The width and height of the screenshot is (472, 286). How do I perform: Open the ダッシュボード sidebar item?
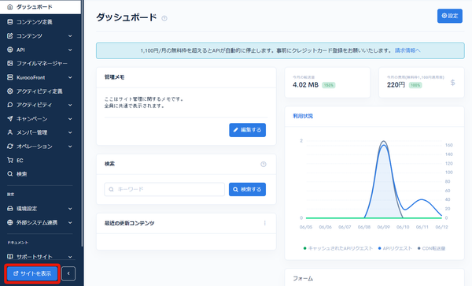40,6
